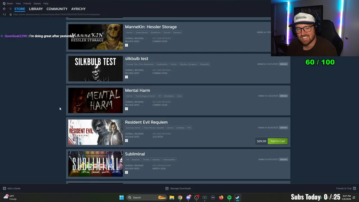
Task: Open the Mental Harm title link
Action: [x=137, y=90]
